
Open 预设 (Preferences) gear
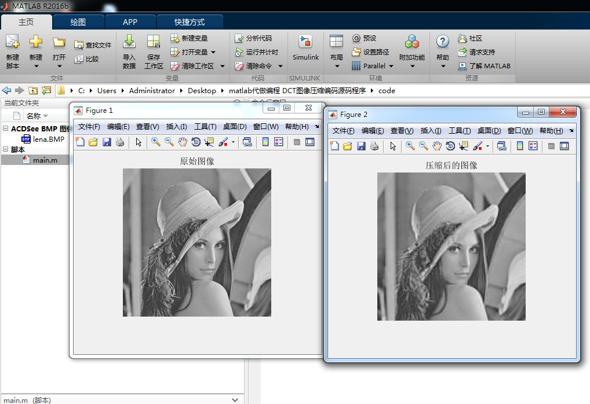pos(364,38)
